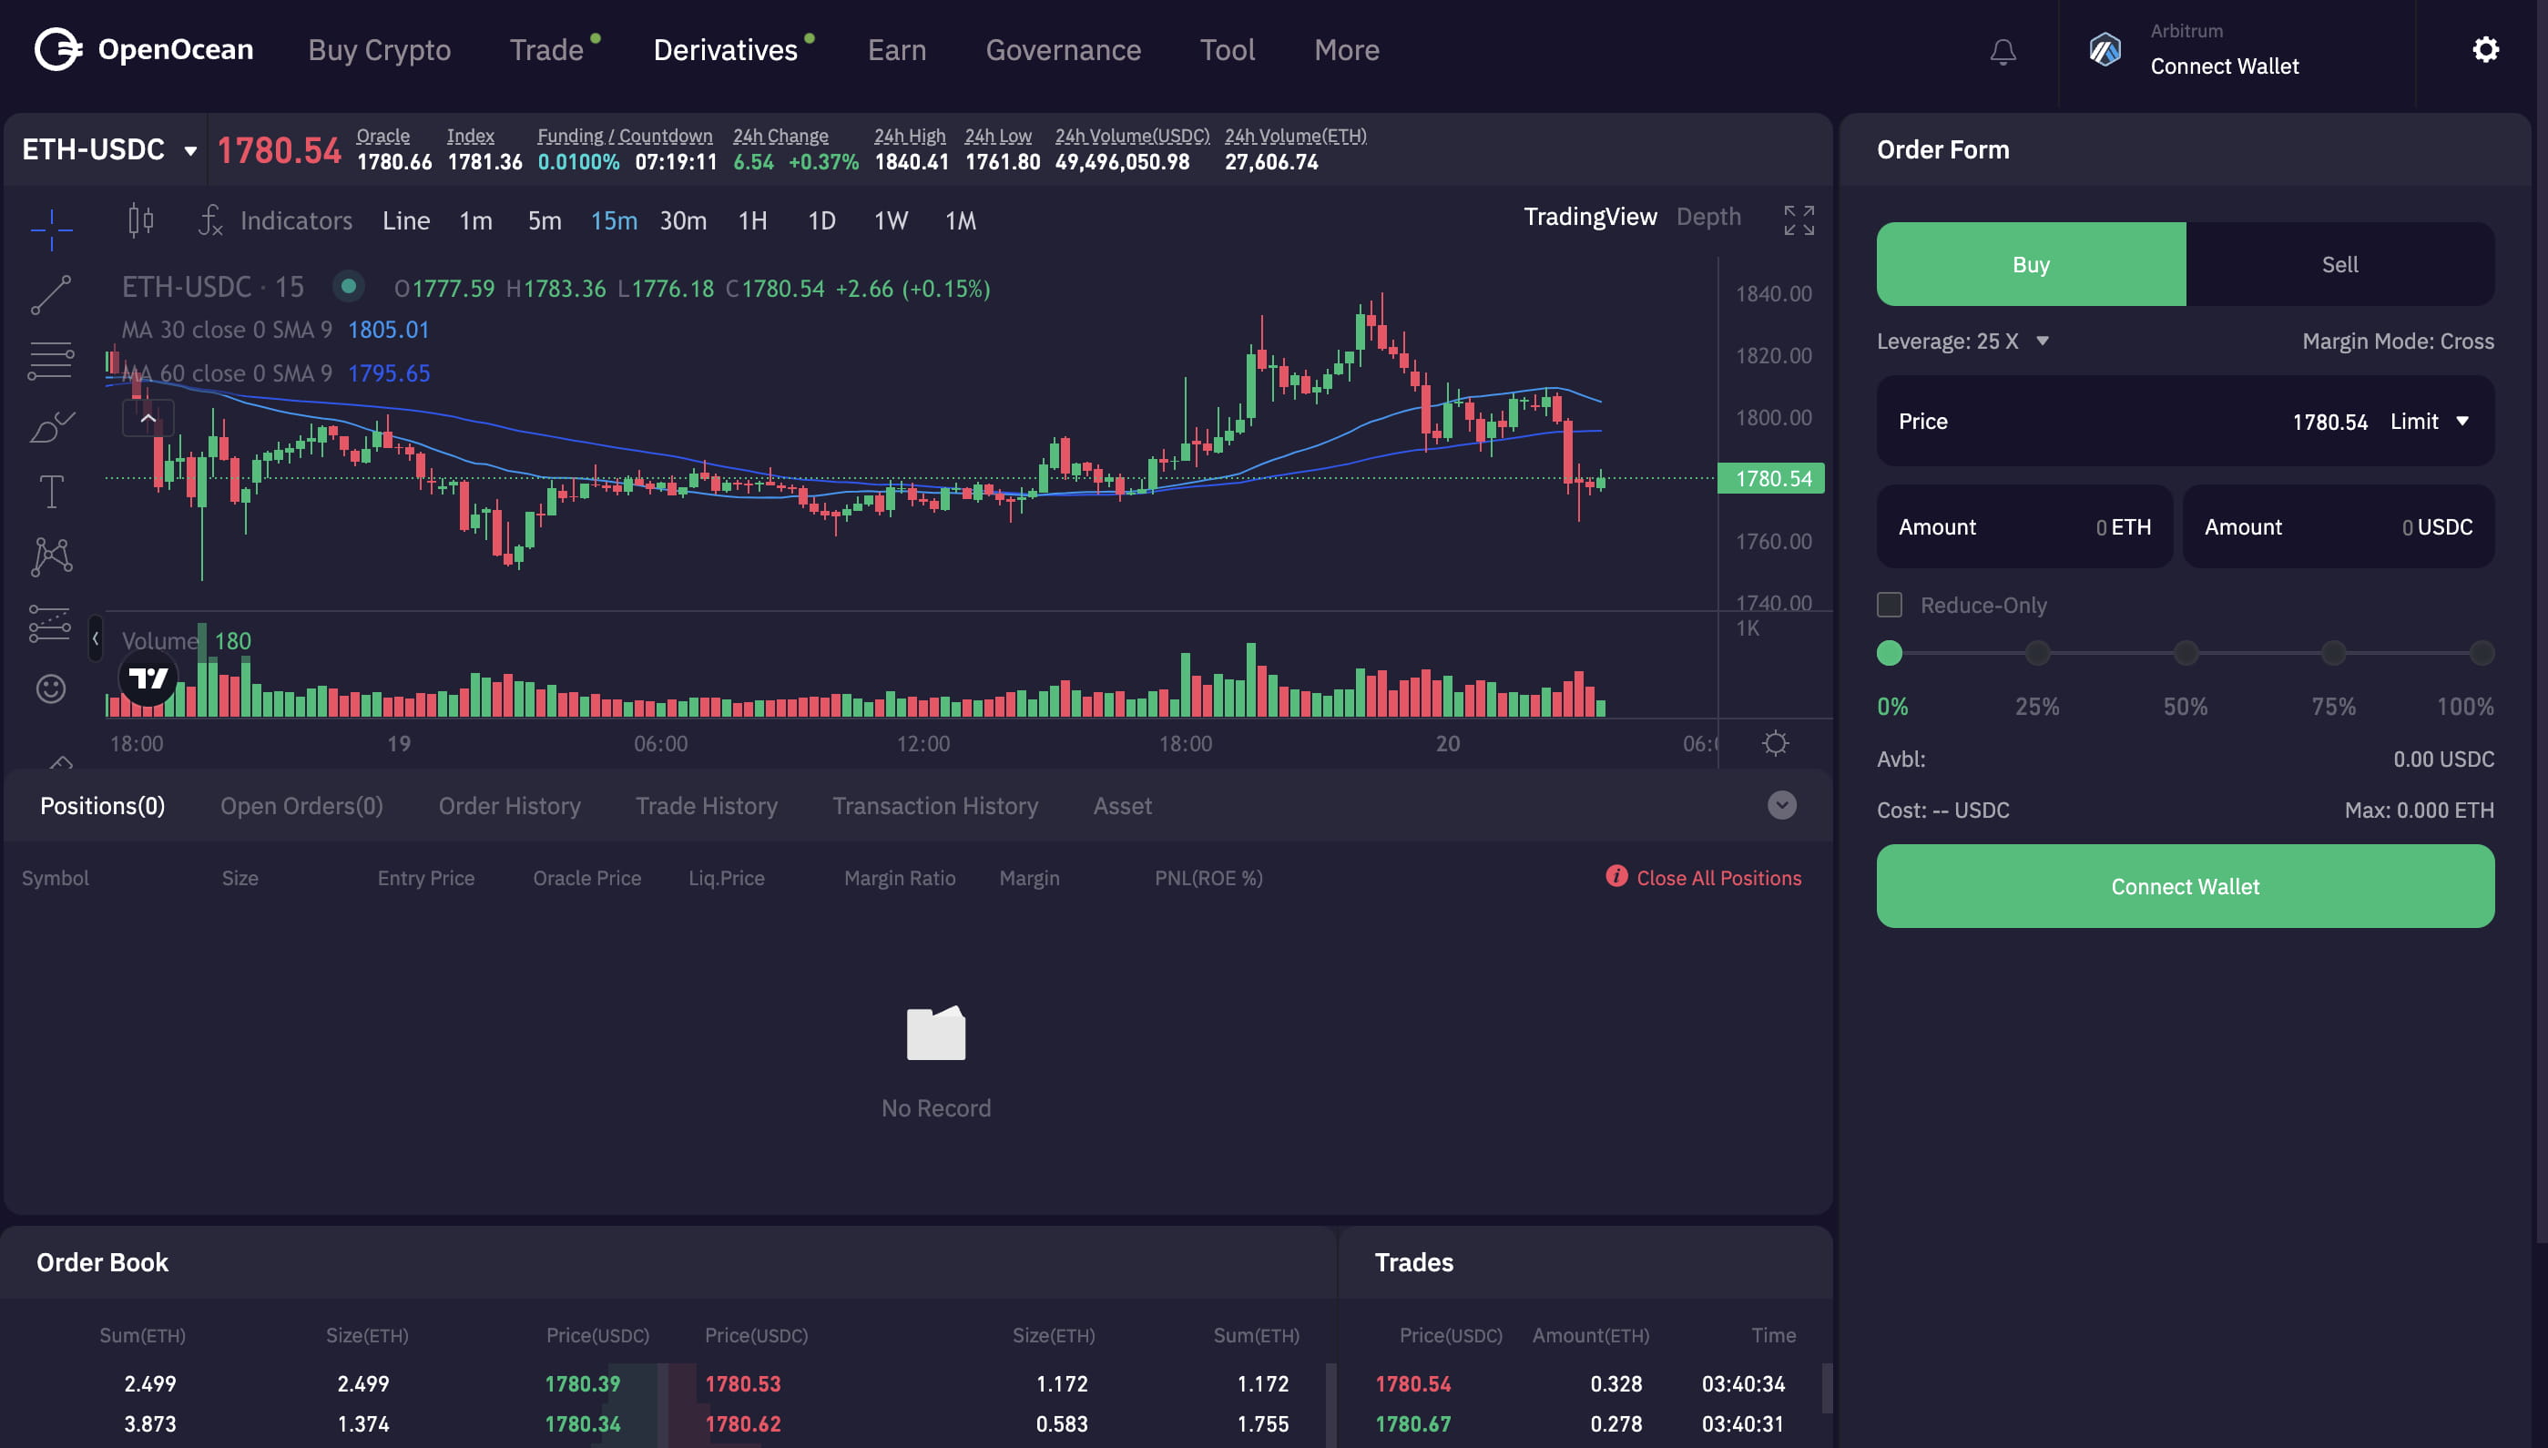Enable the Reduce-Only checkbox
This screenshot has width=2548, height=1448.
pyautogui.click(x=1889, y=605)
